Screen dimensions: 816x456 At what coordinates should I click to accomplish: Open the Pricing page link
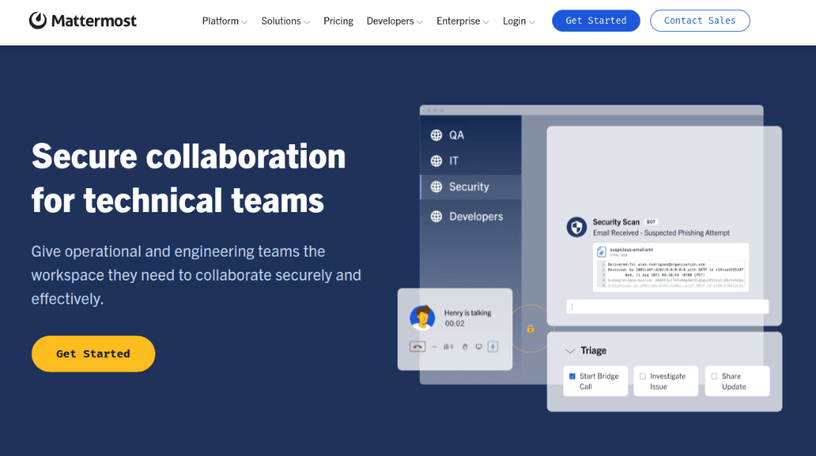[338, 22]
